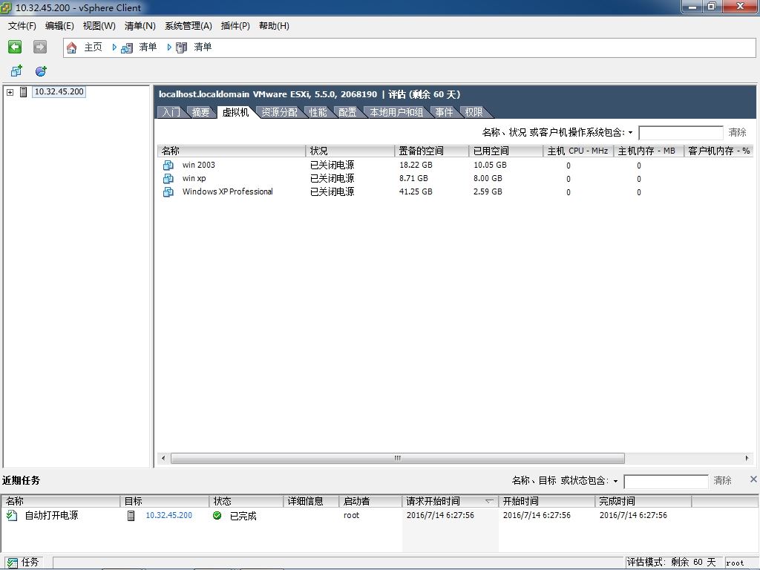The height and width of the screenshot is (570, 760).
Task: Switch to the 事件 tab
Action: coord(444,112)
